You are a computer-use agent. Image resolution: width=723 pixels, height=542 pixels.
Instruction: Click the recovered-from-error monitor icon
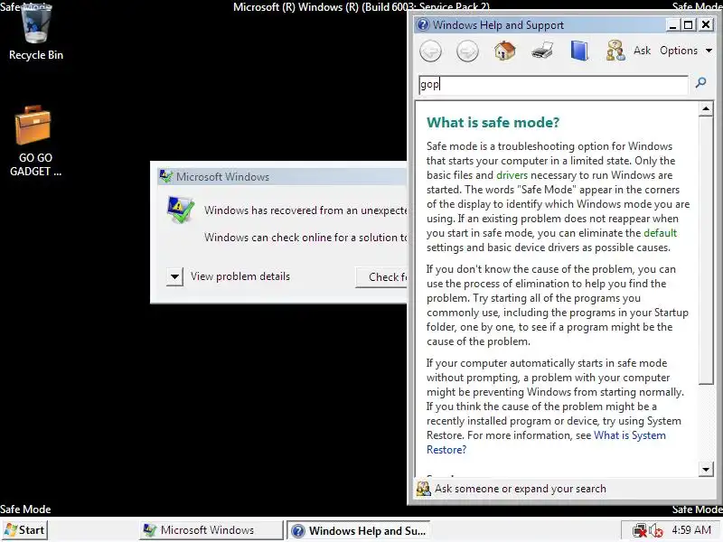180,210
